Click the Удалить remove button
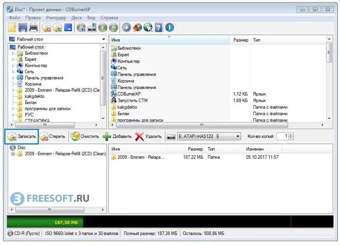 pyautogui.click(x=148, y=137)
